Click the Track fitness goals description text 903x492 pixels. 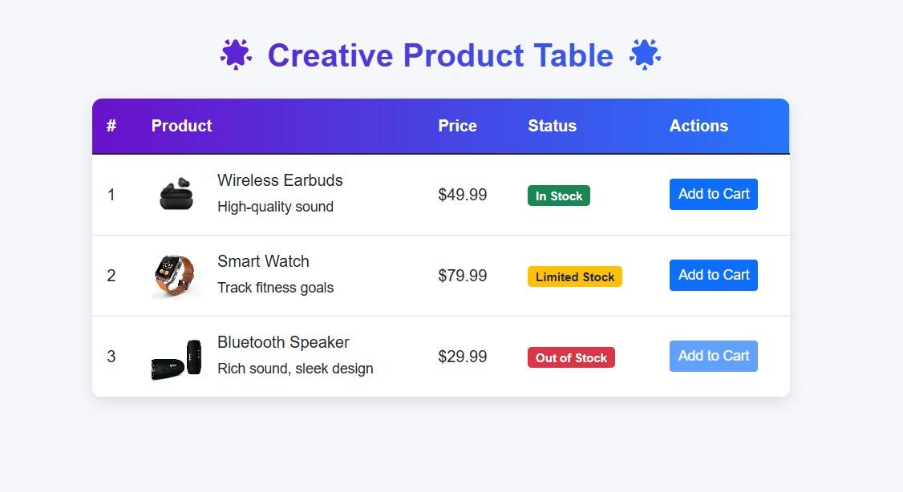pos(275,287)
